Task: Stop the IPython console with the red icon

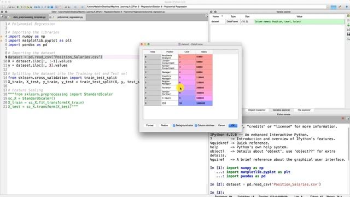Action: pos(343,118)
